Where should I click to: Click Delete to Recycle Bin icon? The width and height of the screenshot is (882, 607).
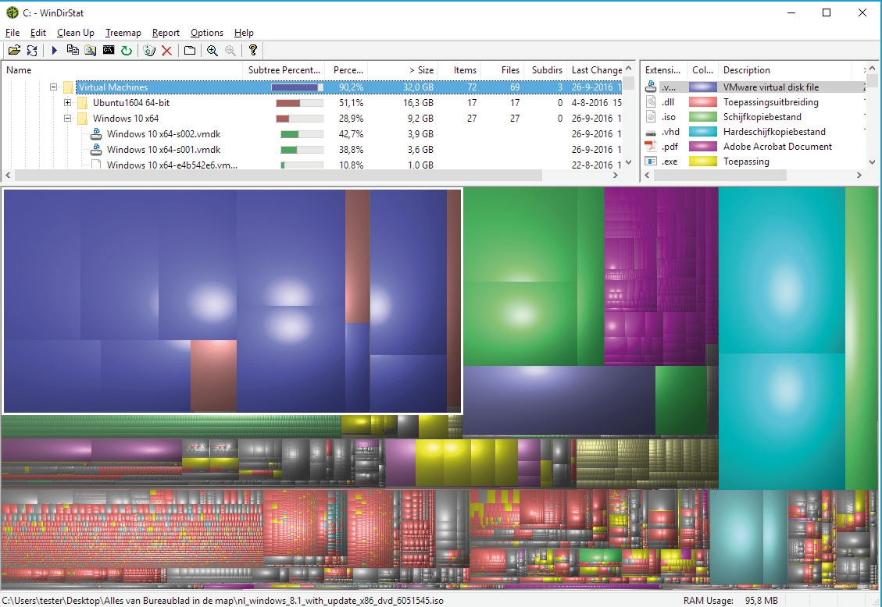pos(149,51)
